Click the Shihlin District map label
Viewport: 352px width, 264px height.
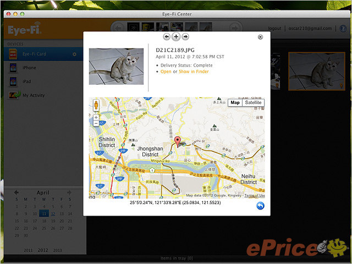click(x=107, y=142)
